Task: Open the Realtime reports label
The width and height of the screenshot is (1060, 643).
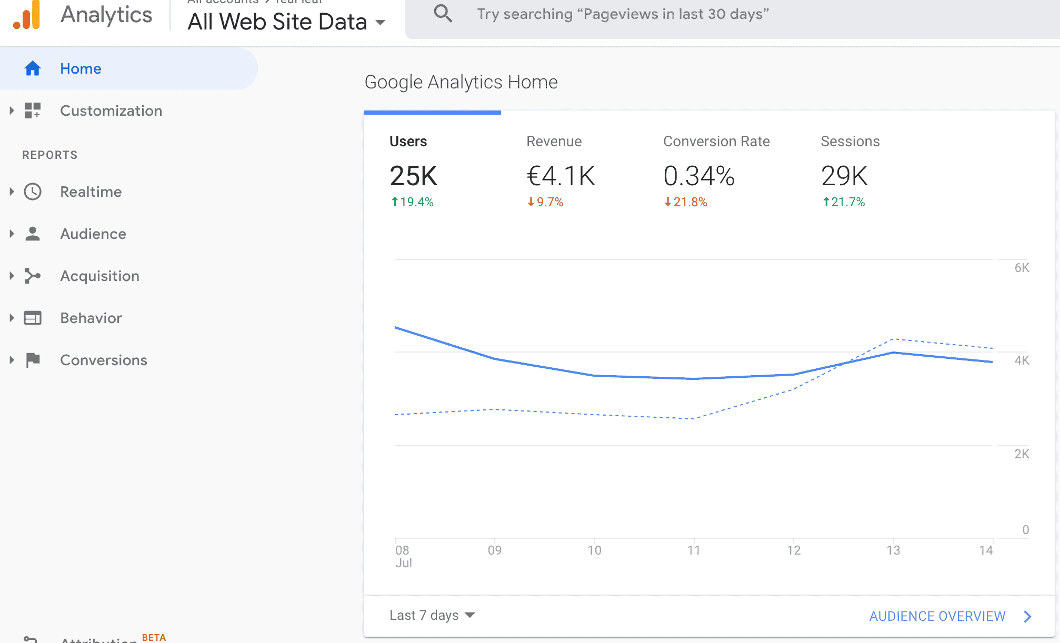Action: click(x=91, y=192)
